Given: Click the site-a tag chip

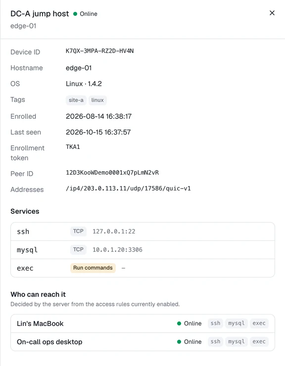Looking at the screenshot, I should coord(76,100).
